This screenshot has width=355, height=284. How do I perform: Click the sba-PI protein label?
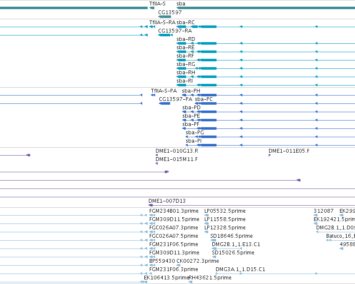coord(194,141)
